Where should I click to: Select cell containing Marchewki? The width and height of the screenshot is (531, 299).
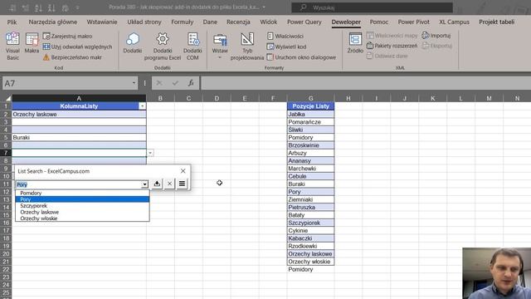tap(310, 169)
